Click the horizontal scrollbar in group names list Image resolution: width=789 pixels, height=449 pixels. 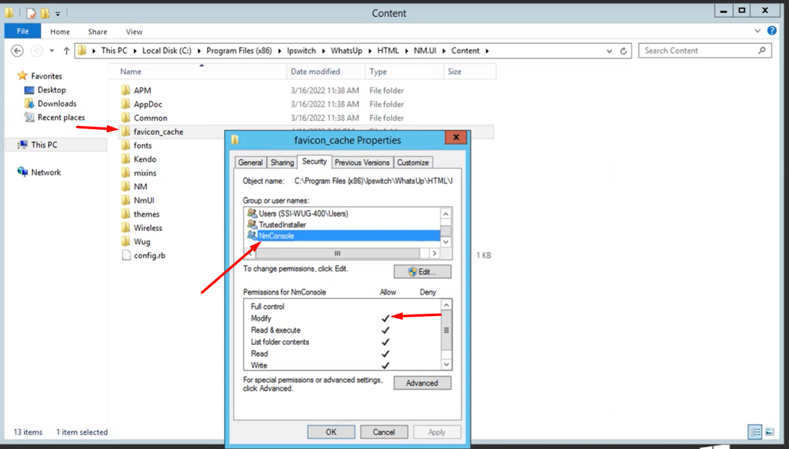click(337, 253)
